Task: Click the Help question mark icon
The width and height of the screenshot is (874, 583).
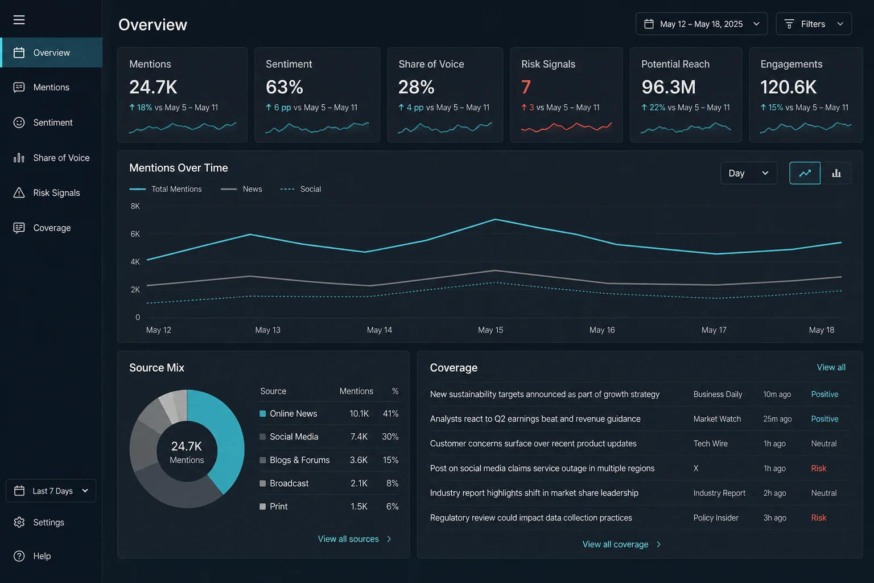Action: pos(19,556)
